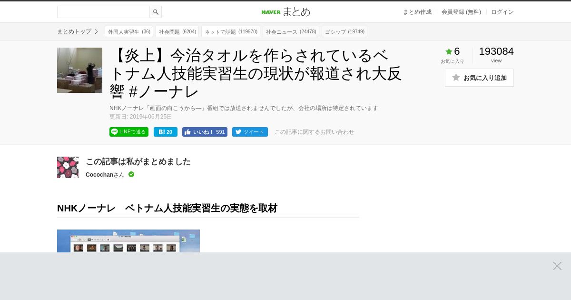Image resolution: width=571 pixels, height=300 pixels.
Task: Select 外国人実習生 (36) tag
Action: [129, 31]
